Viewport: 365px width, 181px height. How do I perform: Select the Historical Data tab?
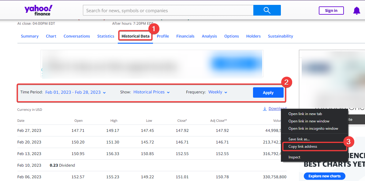[x=135, y=36]
